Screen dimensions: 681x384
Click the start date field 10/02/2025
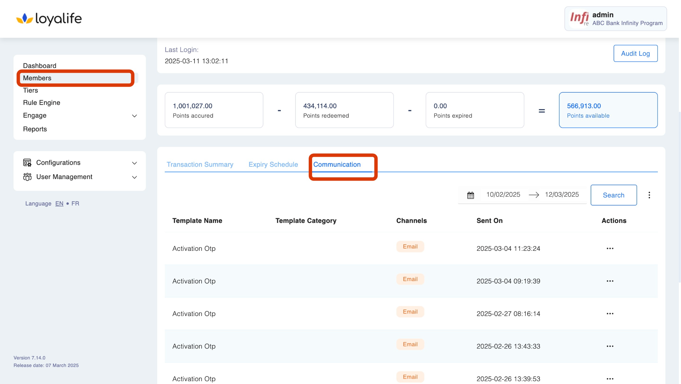(503, 195)
